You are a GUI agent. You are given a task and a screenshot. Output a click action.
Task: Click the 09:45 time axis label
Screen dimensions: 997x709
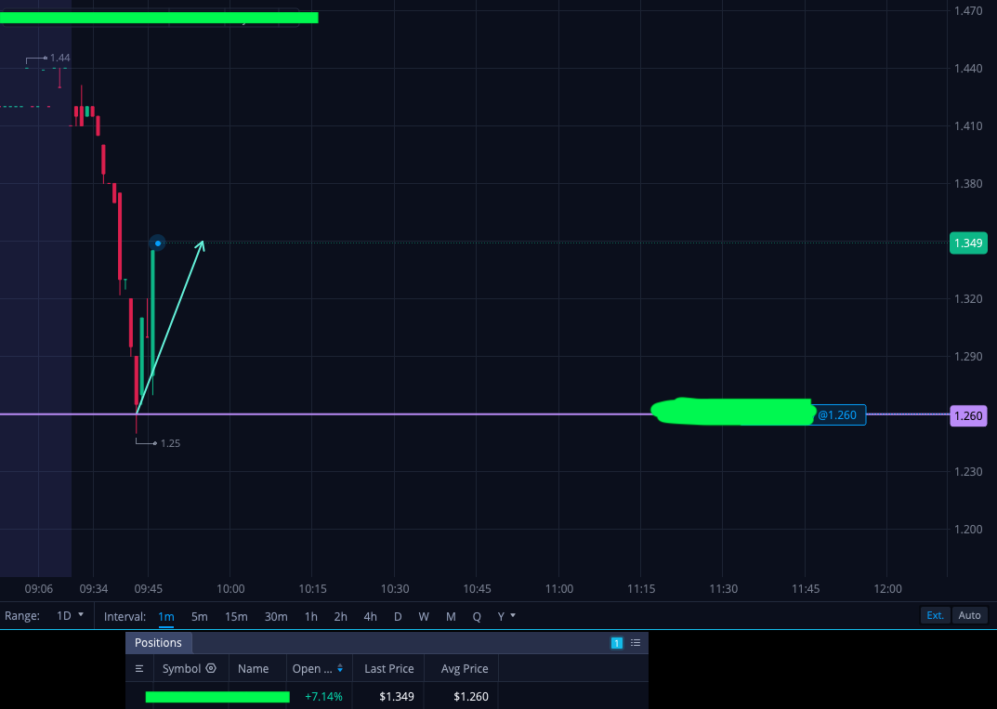click(148, 589)
